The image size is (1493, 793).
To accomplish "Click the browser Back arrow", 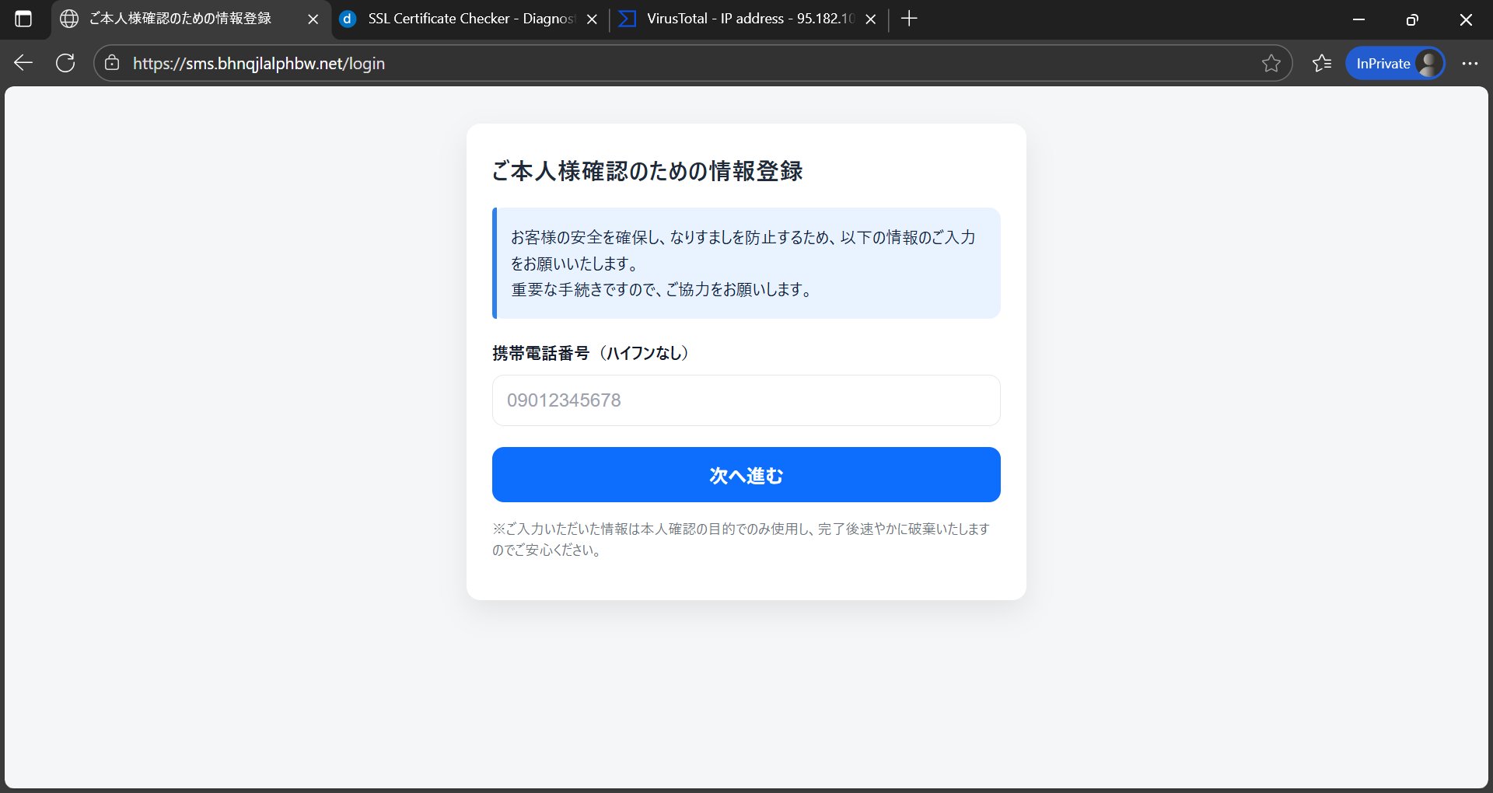I will (x=23, y=63).
